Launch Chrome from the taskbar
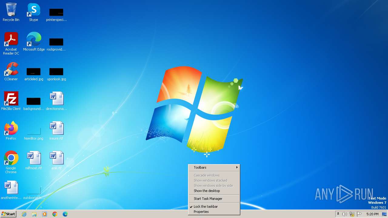This screenshot has height=218, width=388. pyautogui.click(x=55, y=214)
